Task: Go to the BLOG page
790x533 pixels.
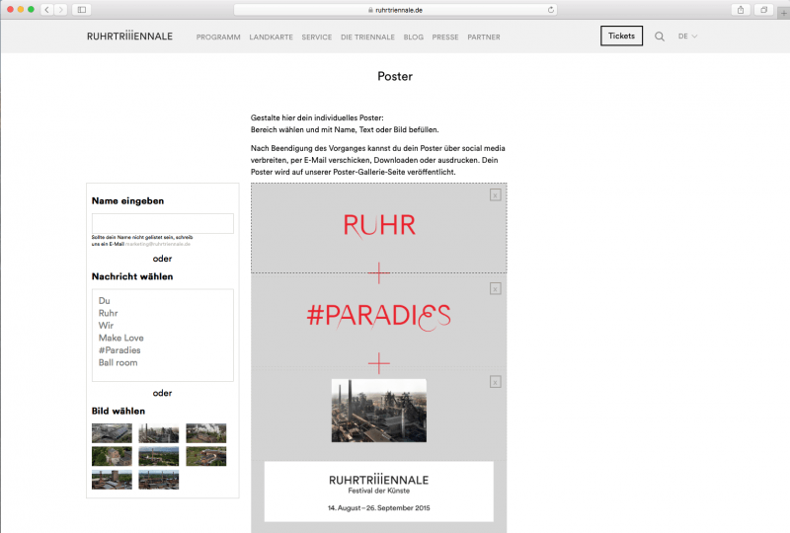Action: 413,37
